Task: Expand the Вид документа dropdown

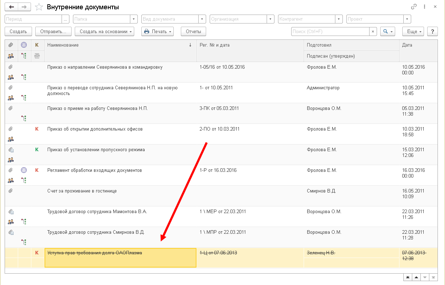Action: tap(202, 19)
